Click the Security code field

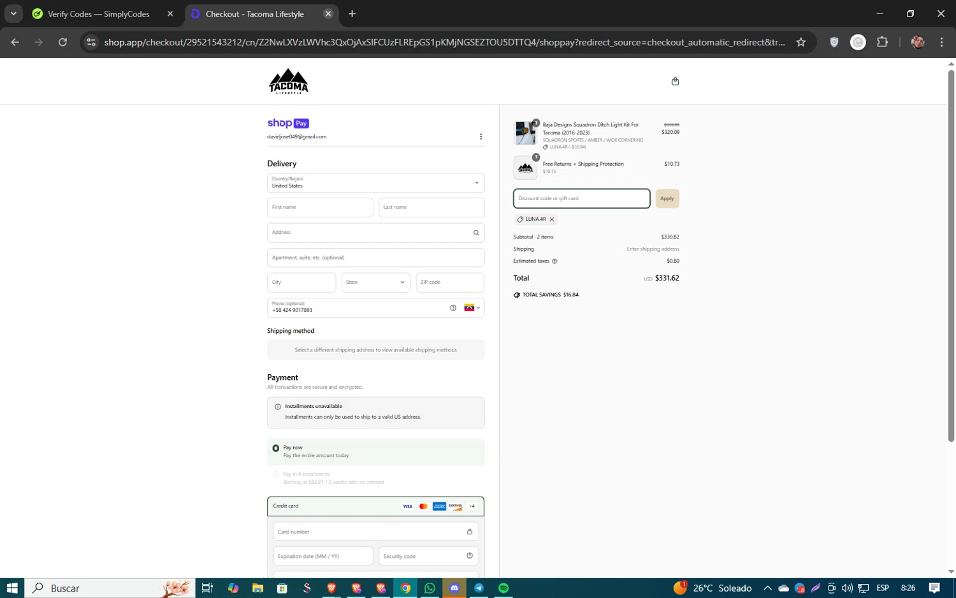[428, 556]
